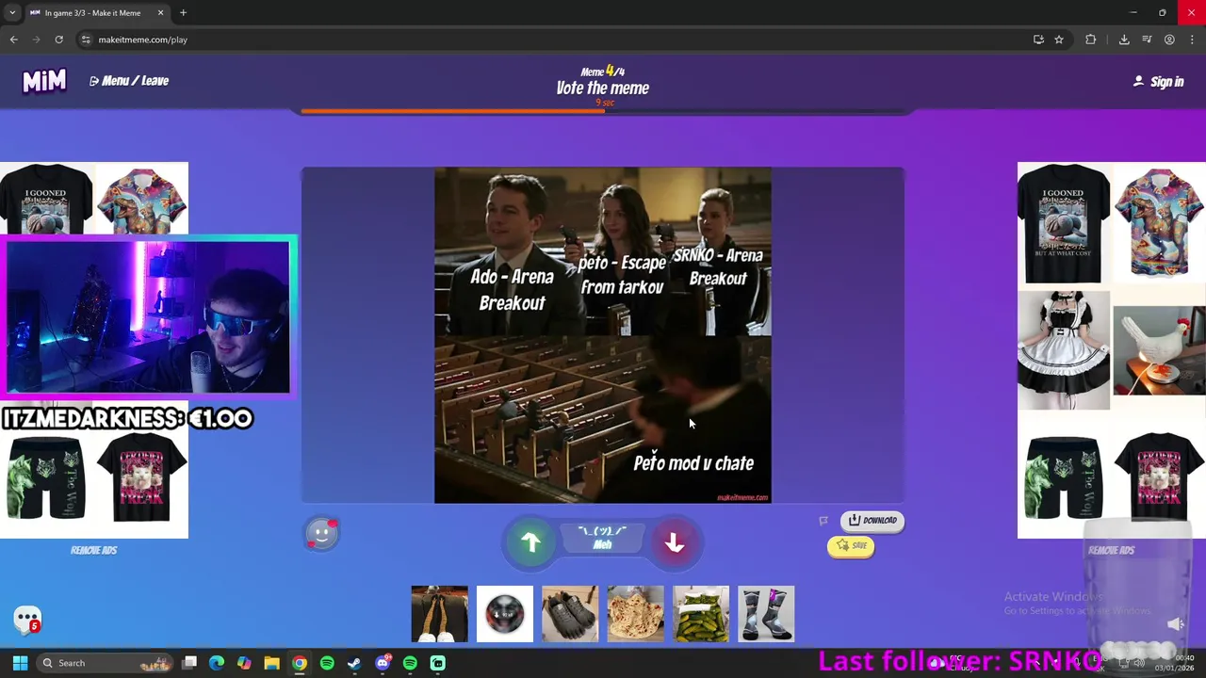Launch Microsoft Edge from taskbar

point(217,663)
